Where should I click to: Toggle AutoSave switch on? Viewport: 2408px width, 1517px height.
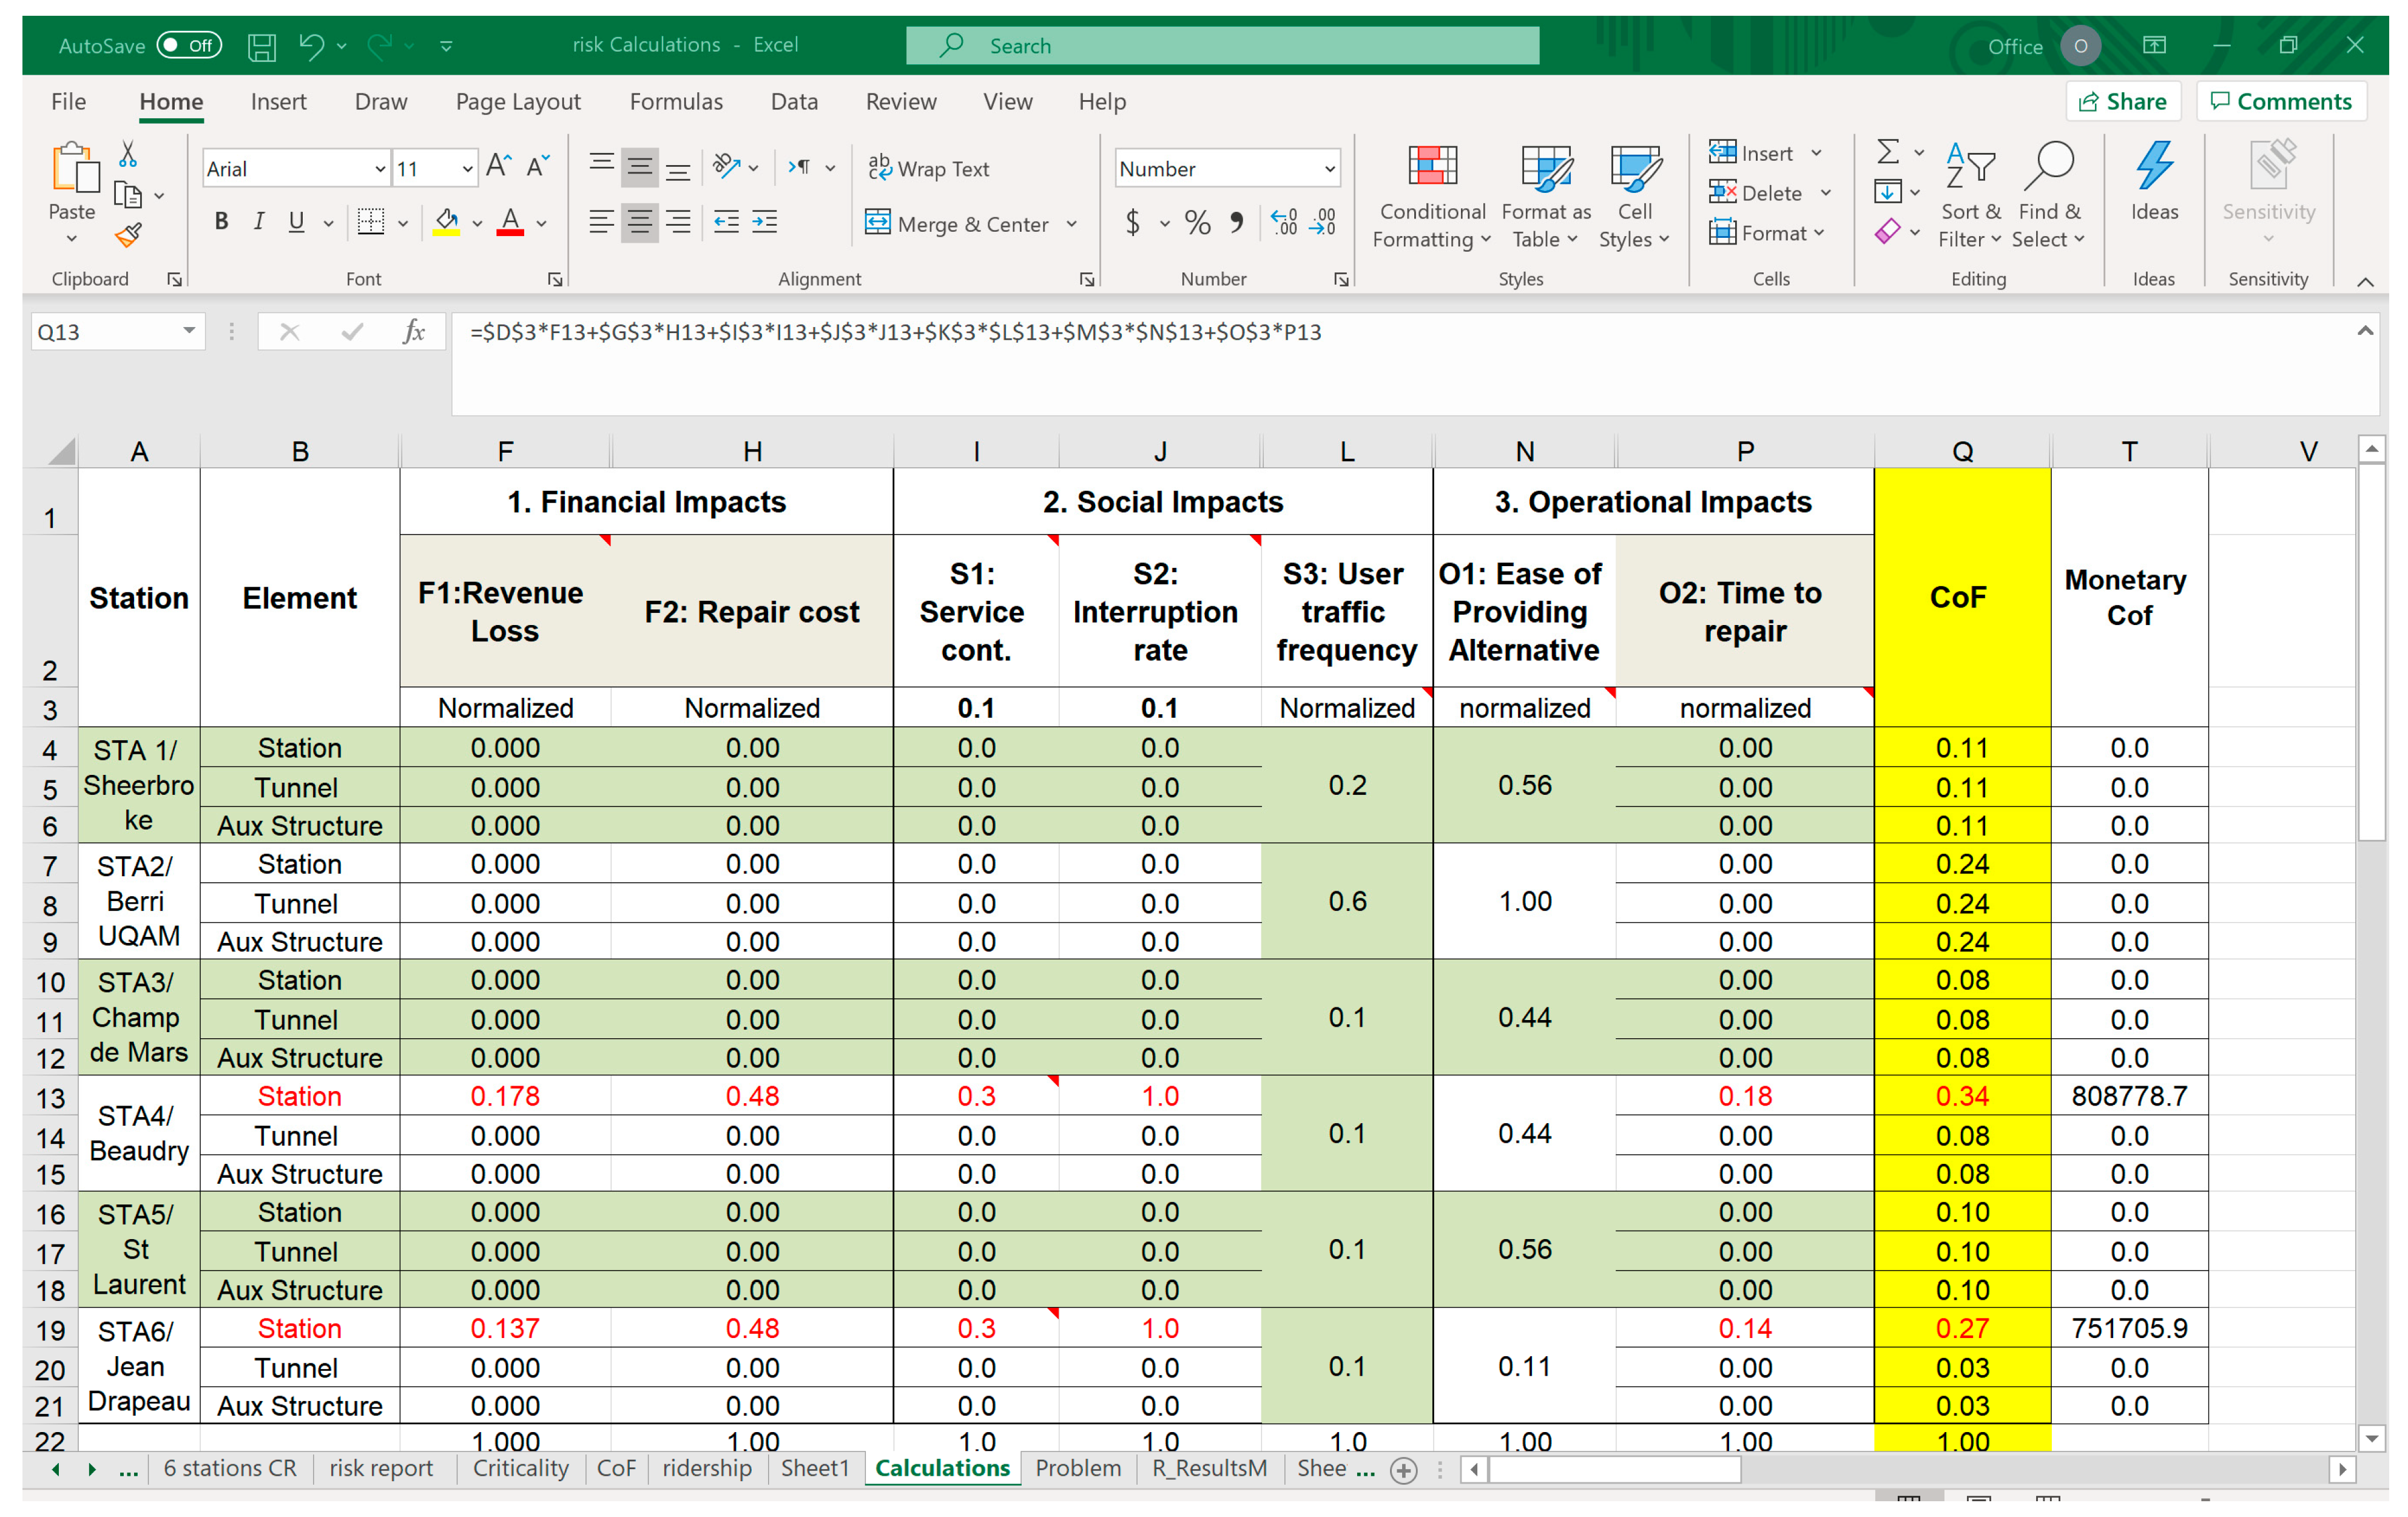point(189,46)
